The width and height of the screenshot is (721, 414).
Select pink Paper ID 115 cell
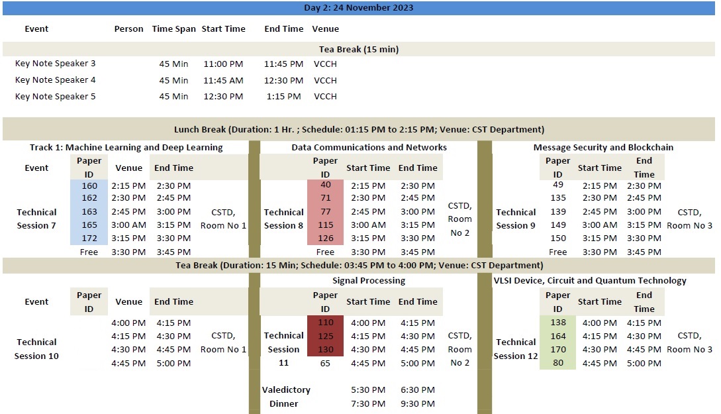325,225
